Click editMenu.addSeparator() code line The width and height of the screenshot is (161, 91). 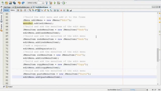pos(40,49)
